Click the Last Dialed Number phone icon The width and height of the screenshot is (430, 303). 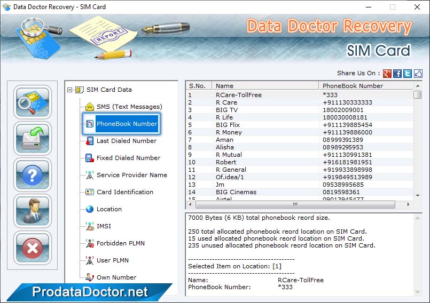point(90,141)
